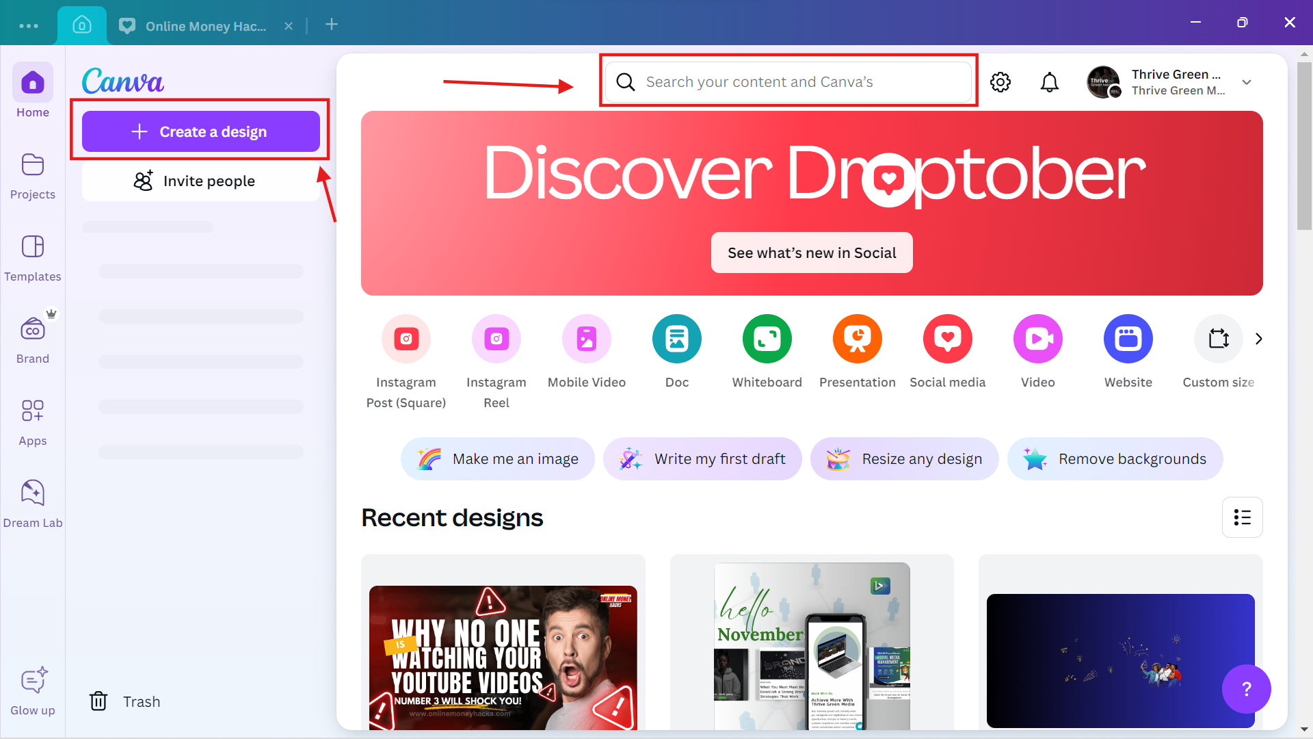Choose the Doc design type icon
This screenshot has width=1313, height=739.
pyautogui.click(x=676, y=339)
